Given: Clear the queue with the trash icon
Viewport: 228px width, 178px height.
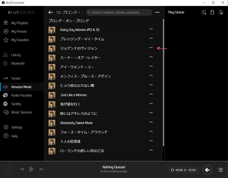Looking at the screenshot, I should tap(212, 12).
